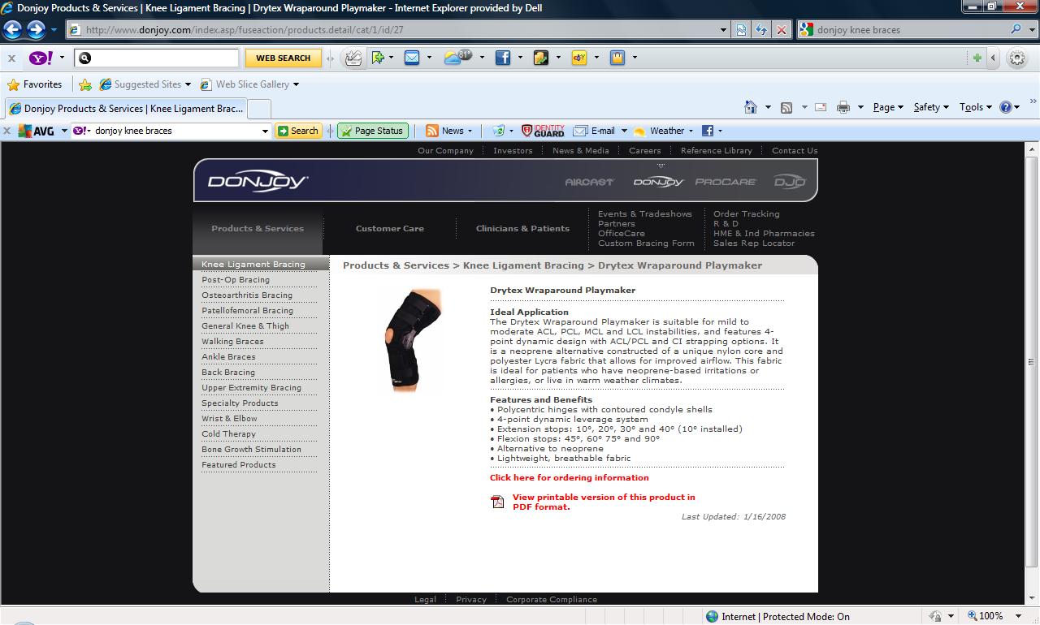The image size is (1040, 625).
Task: Click the Print icon in command bar
Action: click(843, 107)
